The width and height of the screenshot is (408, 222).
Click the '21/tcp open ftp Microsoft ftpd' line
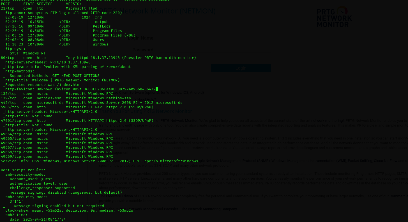tap(49, 8)
